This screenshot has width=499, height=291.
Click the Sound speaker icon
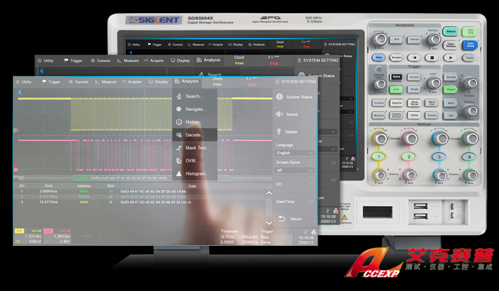tap(279, 114)
